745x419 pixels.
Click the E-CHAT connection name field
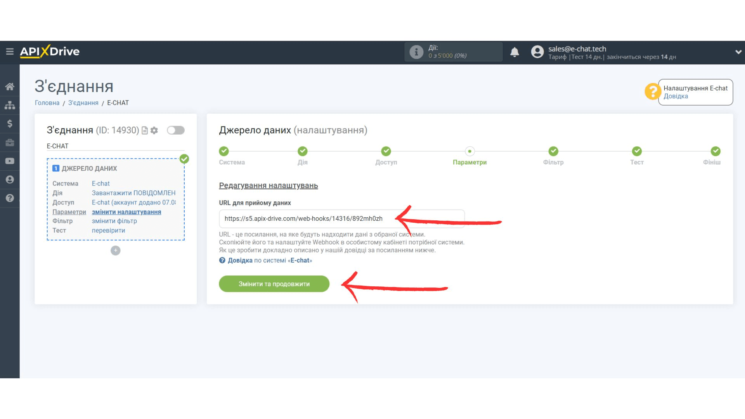116,146
